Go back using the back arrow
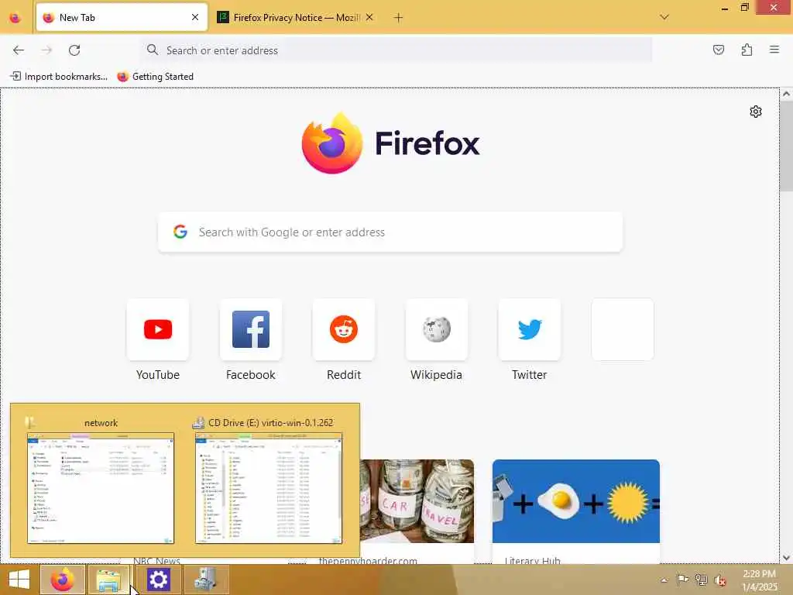Image resolution: width=793 pixels, height=595 pixels. (19, 50)
